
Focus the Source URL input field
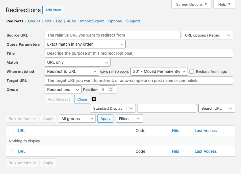point(113,35)
